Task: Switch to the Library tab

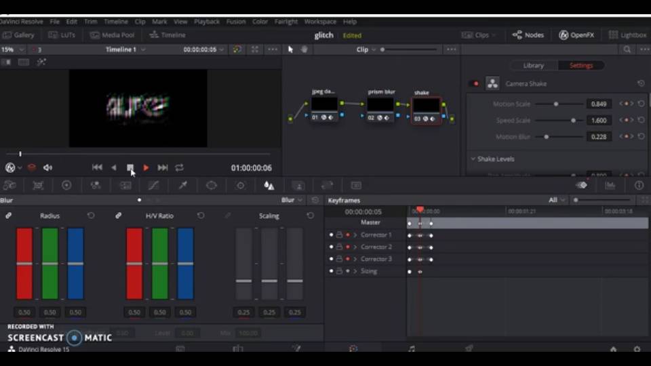Action: pyautogui.click(x=534, y=66)
